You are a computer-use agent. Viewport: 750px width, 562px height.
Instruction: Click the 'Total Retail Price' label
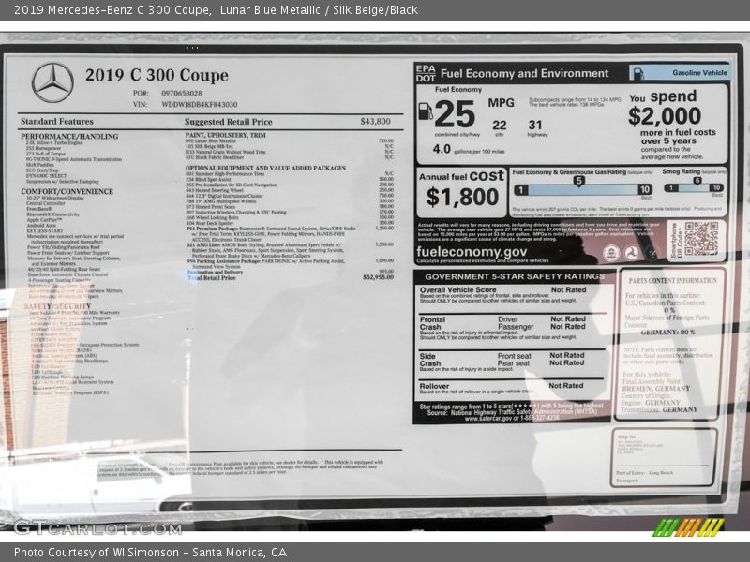[212, 277]
